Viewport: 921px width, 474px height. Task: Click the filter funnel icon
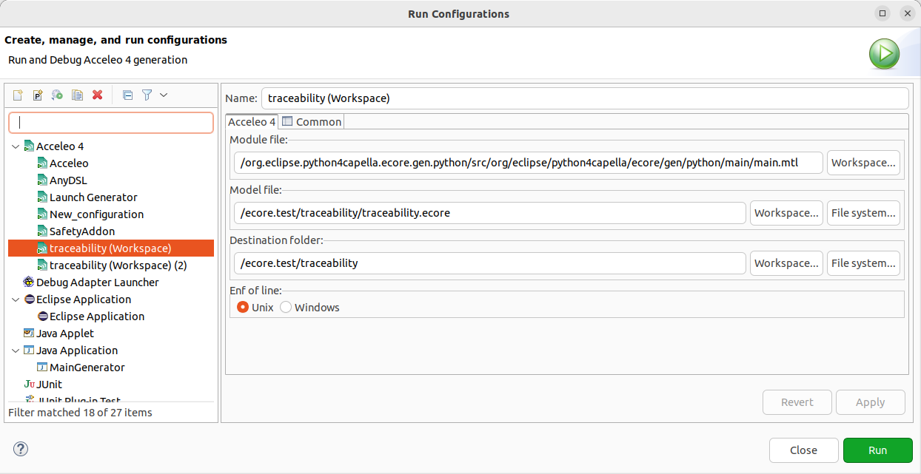tap(147, 95)
